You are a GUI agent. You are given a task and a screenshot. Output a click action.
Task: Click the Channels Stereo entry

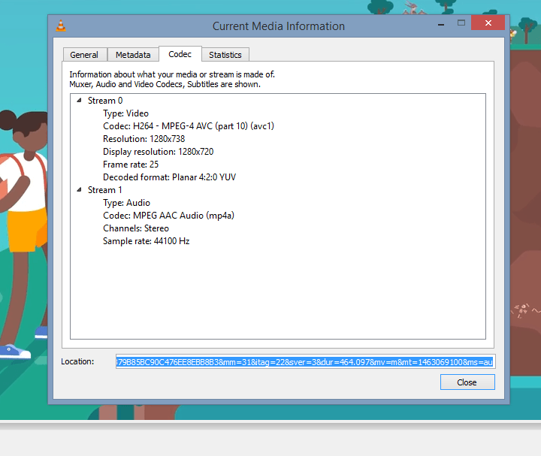(x=135, y=228)
